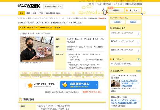Click キープした求人はありません text
Viewport: 160px width, 110px height.
[x=122, y=64]
